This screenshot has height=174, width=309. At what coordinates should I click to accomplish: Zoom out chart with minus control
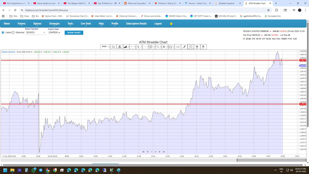click(152, 152)
